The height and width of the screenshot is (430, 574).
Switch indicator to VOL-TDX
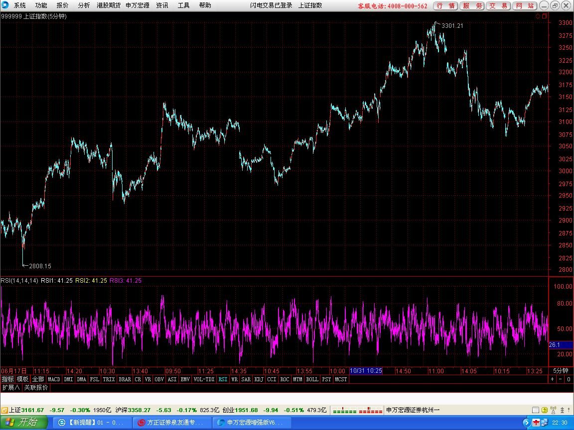[204, 379]
